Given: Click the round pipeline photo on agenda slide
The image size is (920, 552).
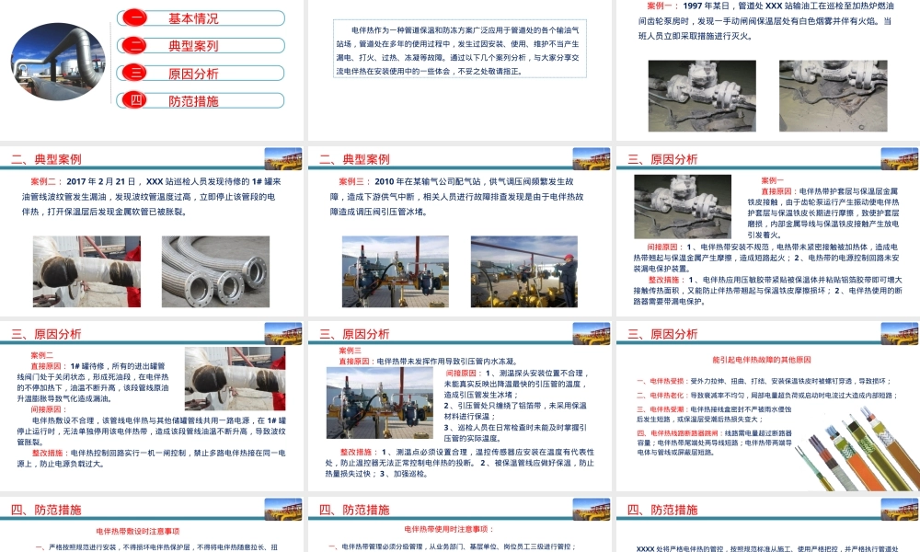Looking at the screenshot, I should pyautogui.click(x=58, y=63).
